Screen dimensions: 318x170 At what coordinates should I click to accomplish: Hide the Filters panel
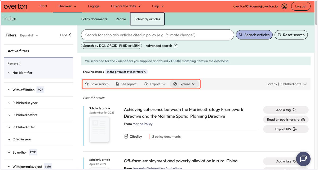(x=66, y=35)
